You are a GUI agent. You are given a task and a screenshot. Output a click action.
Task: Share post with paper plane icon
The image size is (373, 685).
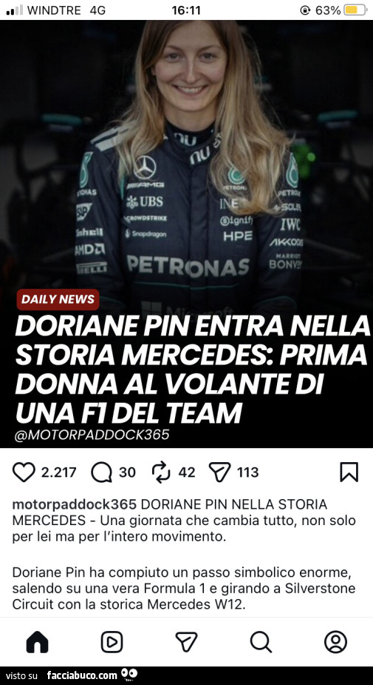pyautogui.click(x=219, y=472)
